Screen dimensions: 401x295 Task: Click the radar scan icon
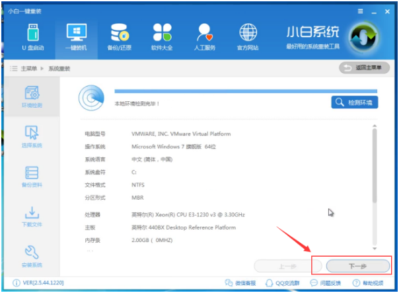point(91,98)
